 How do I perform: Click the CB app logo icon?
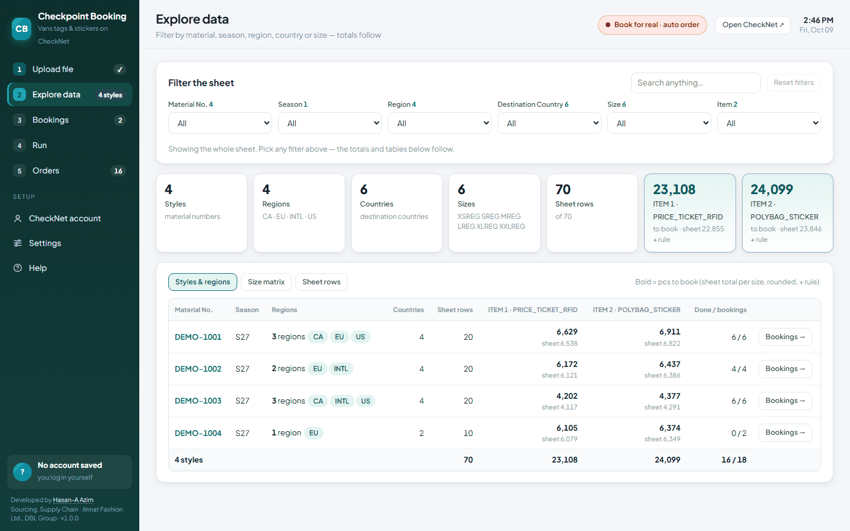pyautogui.click(x=22, y=28)
